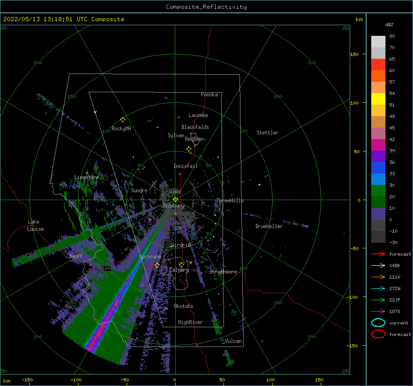Select the RockyMH label
Image resolution: width=413 pixels, height=386 pixels.
click(x=121, y=129)
